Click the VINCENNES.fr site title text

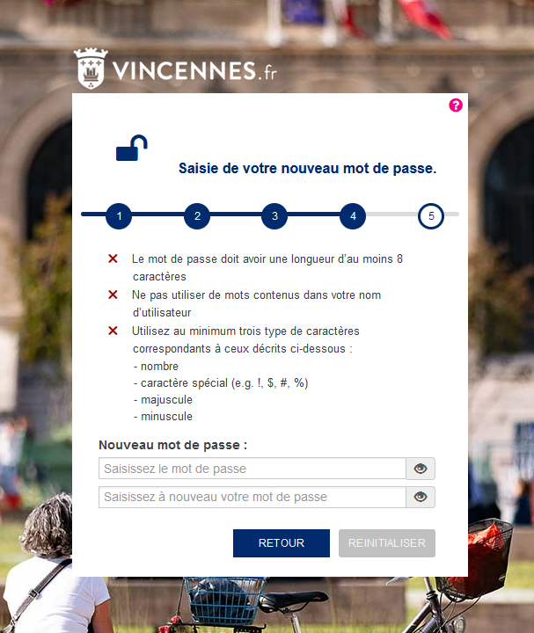click(x=194, y=70)
